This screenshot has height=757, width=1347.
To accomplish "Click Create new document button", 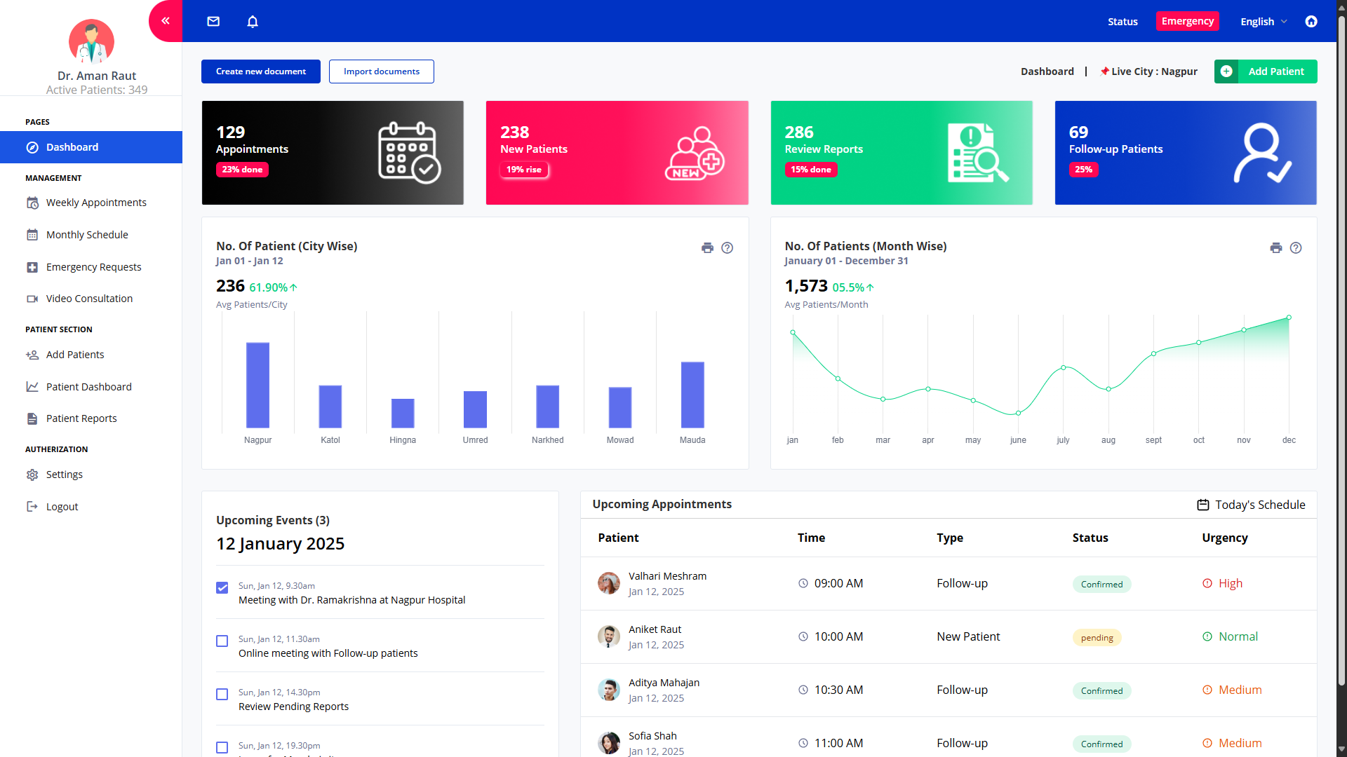I will coord(261,71).
